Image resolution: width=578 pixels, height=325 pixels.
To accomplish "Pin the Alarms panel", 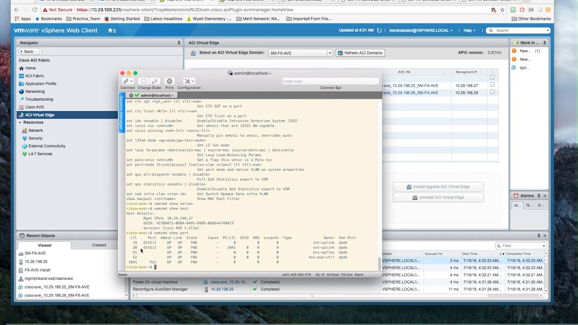I will 539,195.
